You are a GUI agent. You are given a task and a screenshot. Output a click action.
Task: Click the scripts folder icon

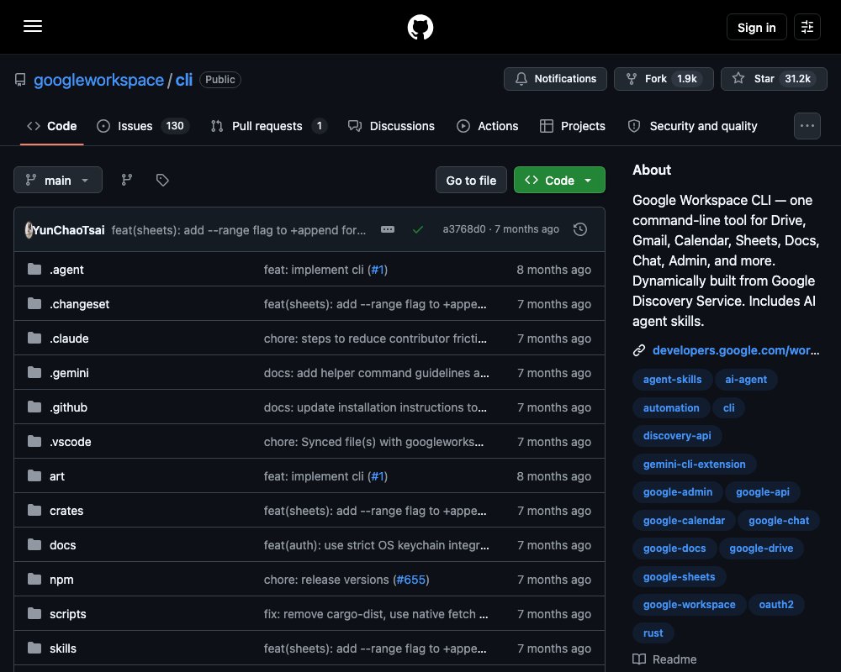(34, 613)
